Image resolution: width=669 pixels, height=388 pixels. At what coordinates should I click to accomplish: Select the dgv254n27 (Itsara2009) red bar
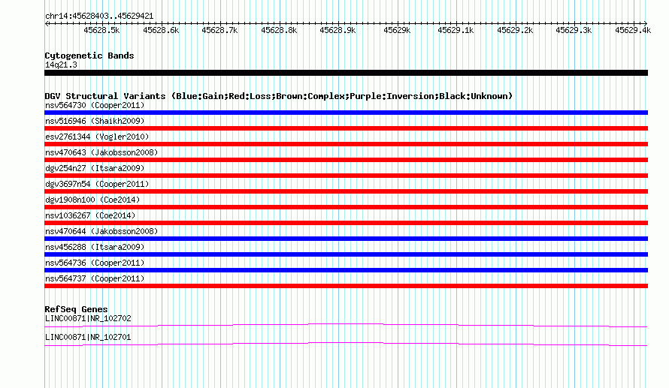pos(346,176)
